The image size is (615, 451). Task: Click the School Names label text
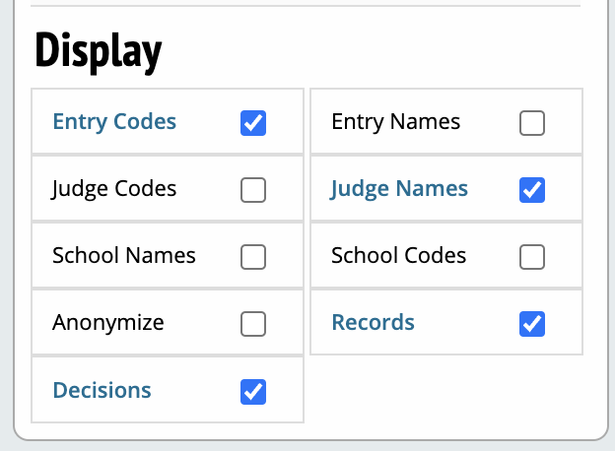[x=124, y=255]
